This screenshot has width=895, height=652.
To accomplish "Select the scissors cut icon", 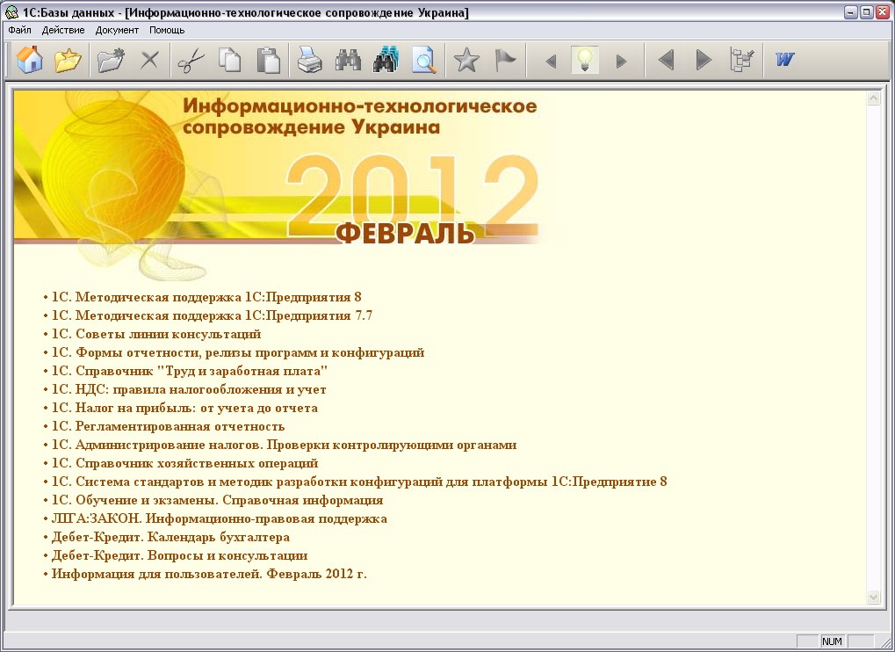I will pos(191,60).
